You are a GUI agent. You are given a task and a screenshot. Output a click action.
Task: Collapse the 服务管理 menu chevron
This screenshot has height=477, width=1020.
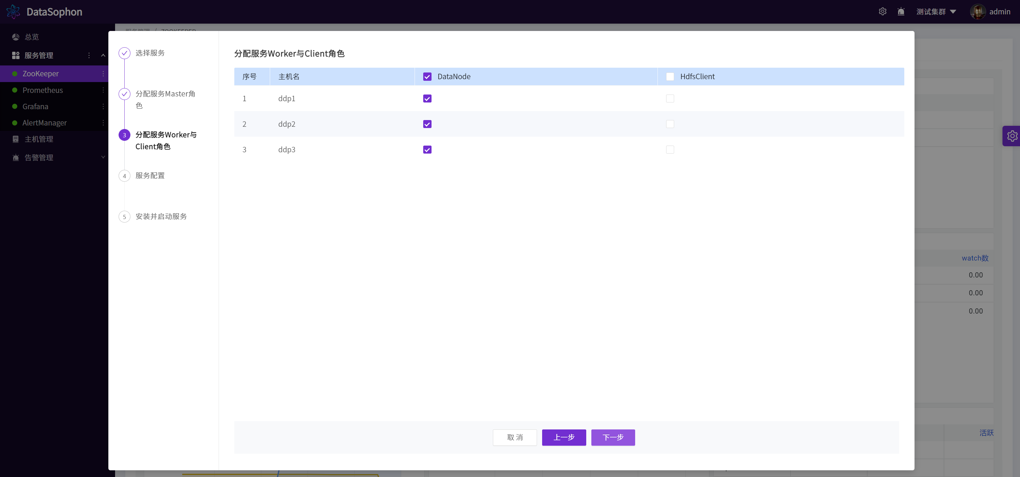pos(103,55)
